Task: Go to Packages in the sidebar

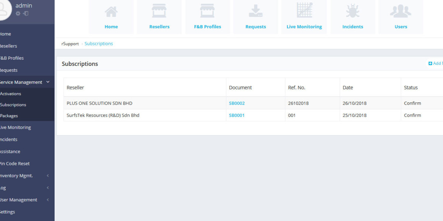Action: [9, 116]
